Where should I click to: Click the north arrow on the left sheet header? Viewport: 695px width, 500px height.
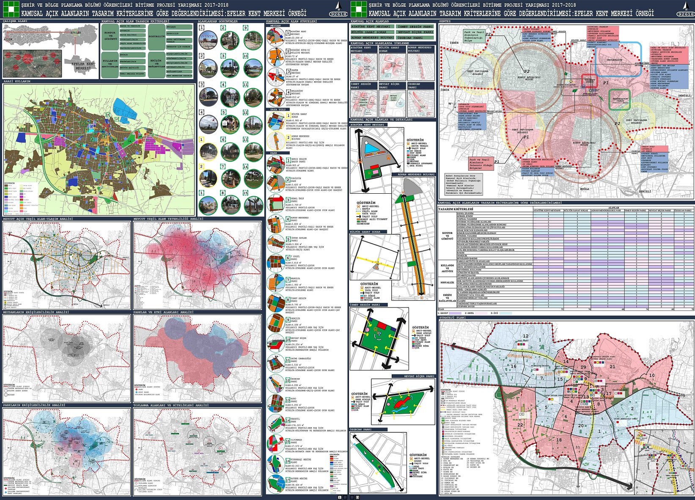tap(338, 5)
